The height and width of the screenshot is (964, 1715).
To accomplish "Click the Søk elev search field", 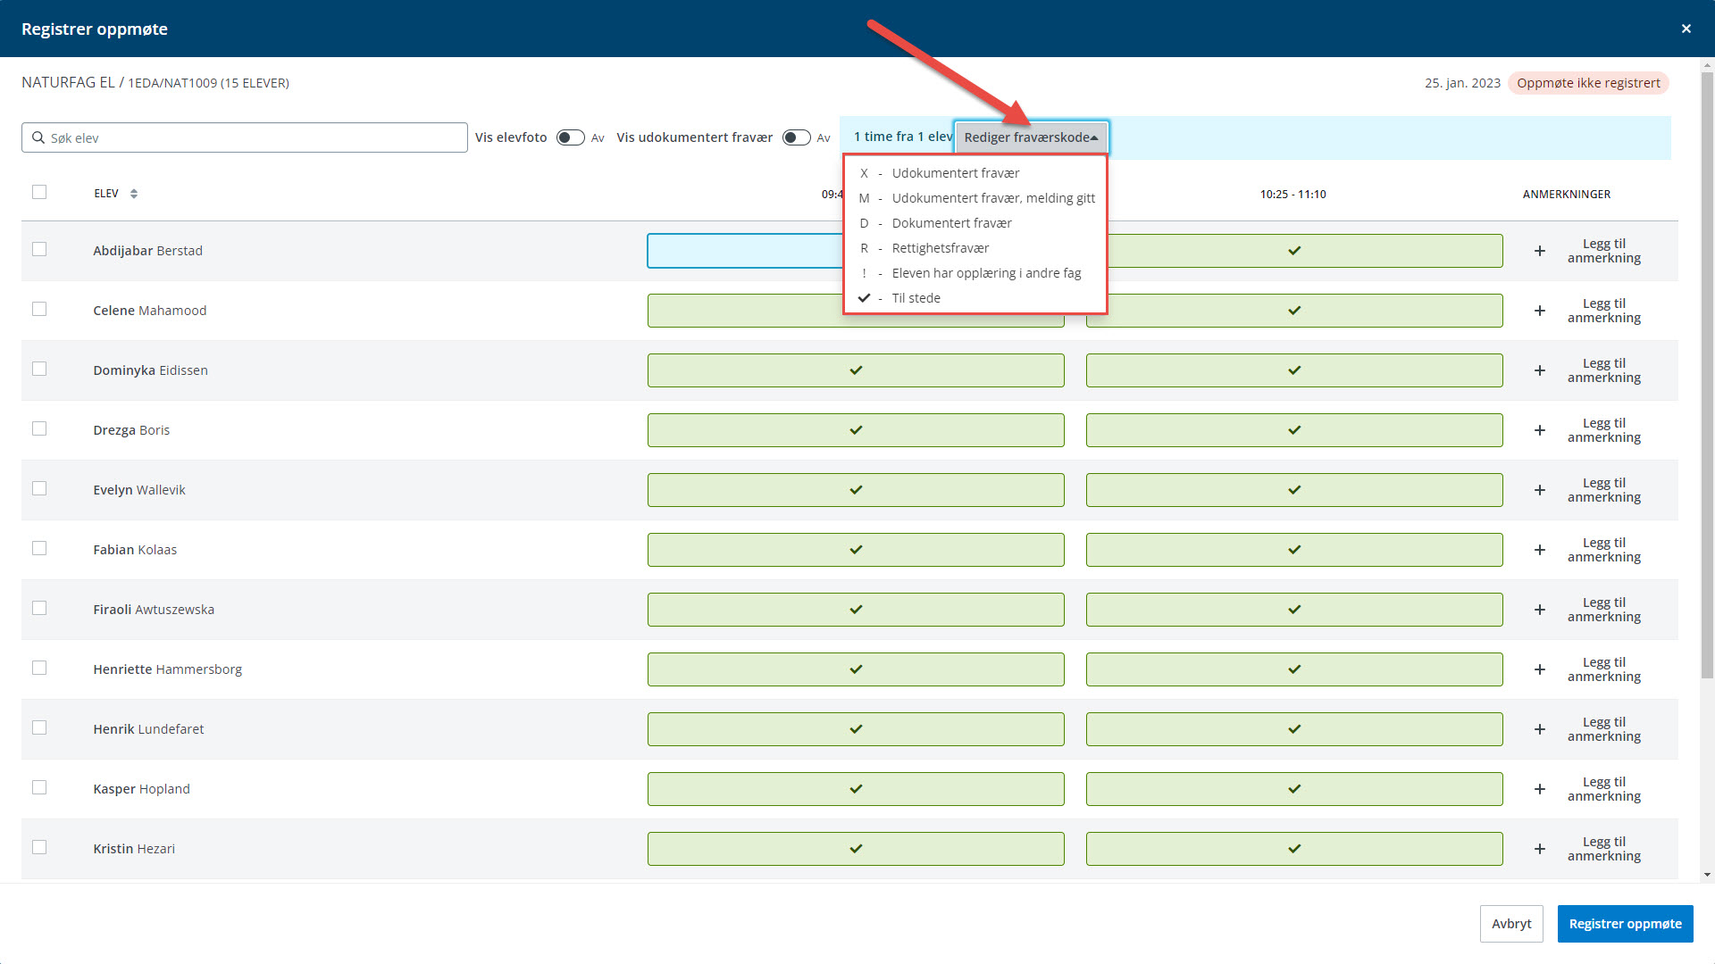I will [245, 137].
